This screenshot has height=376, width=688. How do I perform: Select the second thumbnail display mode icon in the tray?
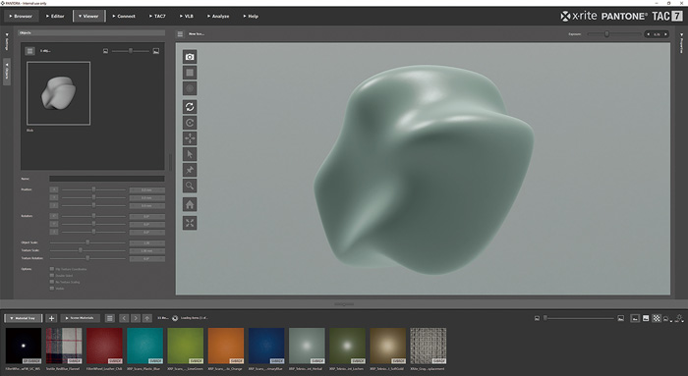[x=646, y=318]
